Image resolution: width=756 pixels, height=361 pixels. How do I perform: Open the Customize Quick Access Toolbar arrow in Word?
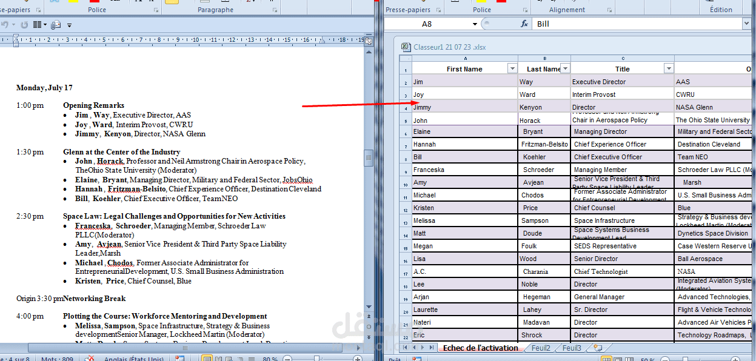tap(70, 25)
